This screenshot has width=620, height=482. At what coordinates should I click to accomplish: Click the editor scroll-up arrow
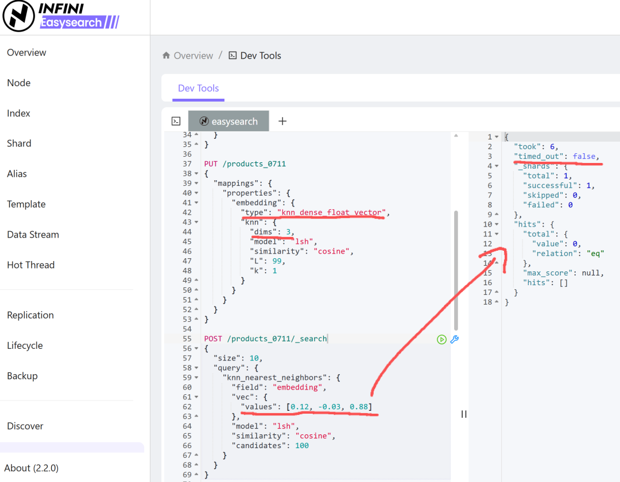click(x=456, y=135)
